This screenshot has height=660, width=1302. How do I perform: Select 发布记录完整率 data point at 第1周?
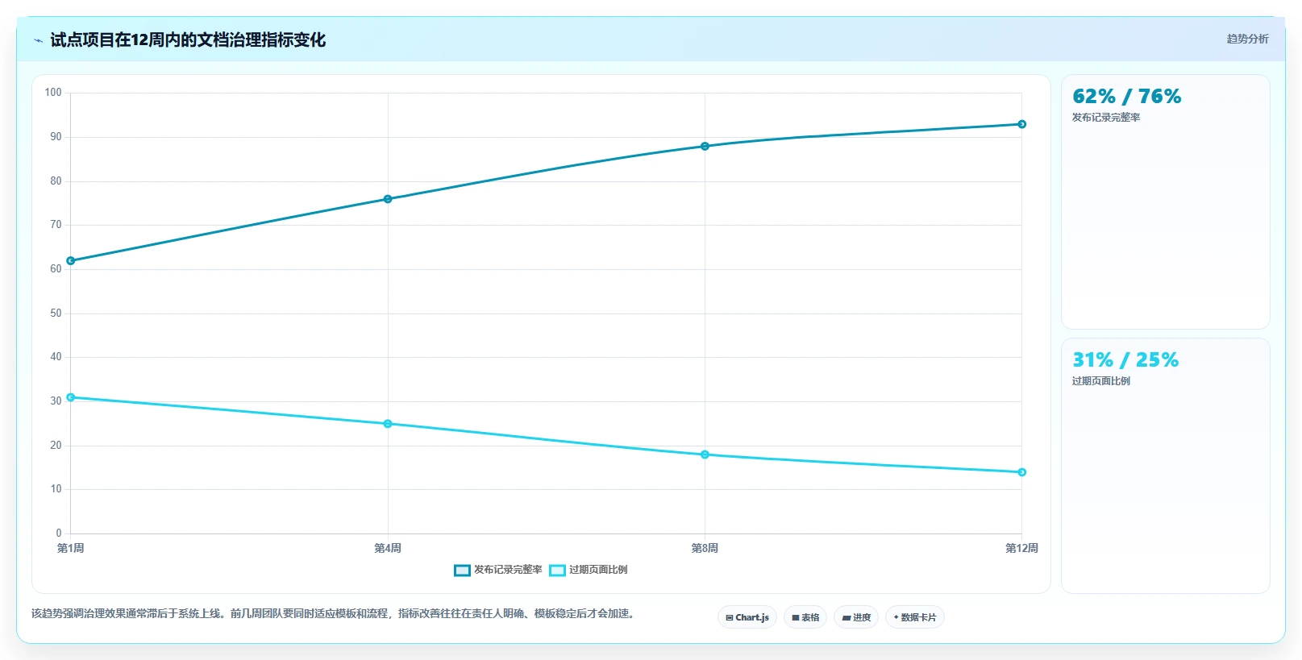click(71, 261)
